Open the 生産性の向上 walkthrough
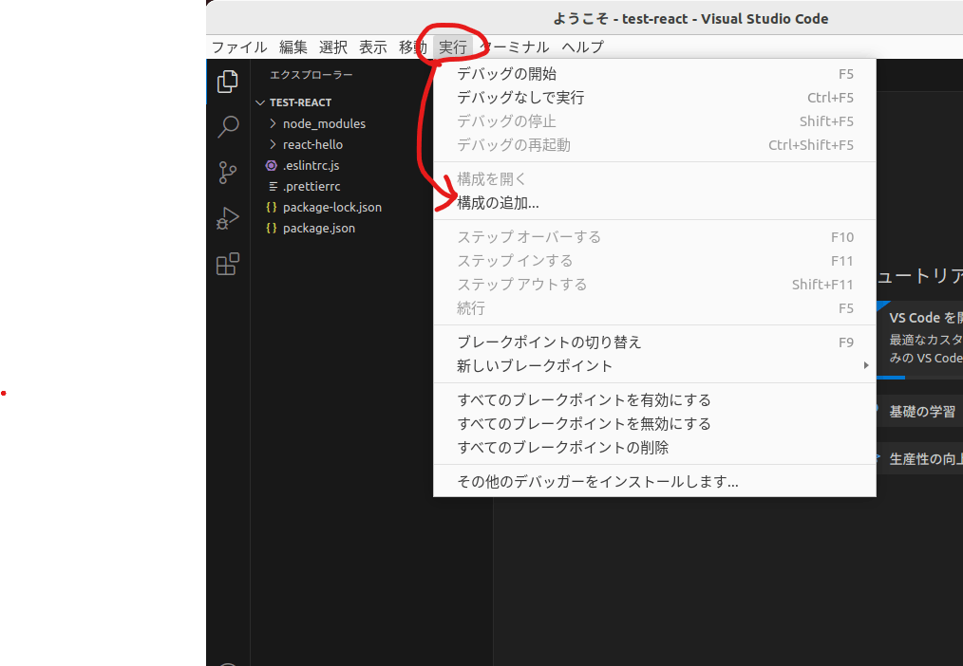The image size is (963, 666). (919, 459)
